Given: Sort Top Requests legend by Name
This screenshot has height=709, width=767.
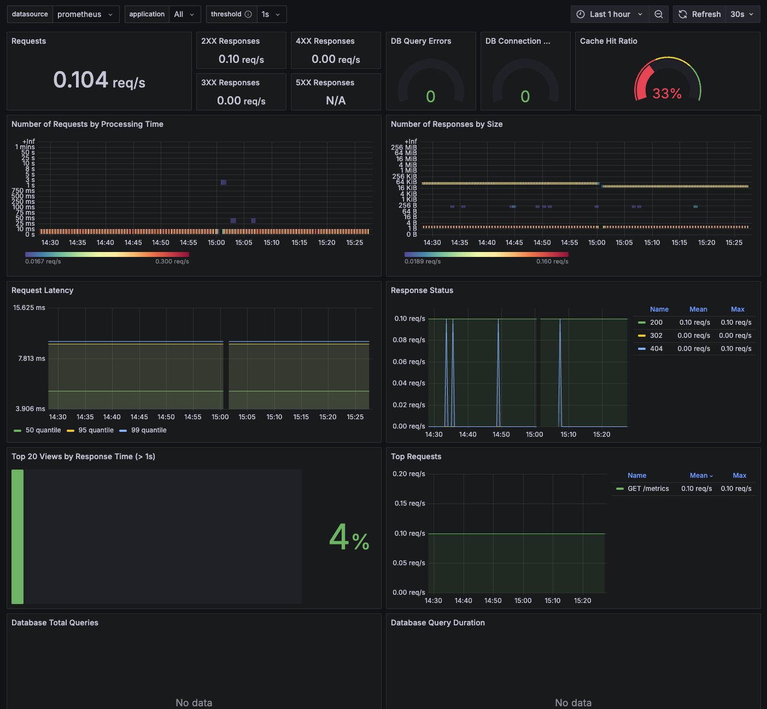Looking at the screenshot, I should point(637,476).
